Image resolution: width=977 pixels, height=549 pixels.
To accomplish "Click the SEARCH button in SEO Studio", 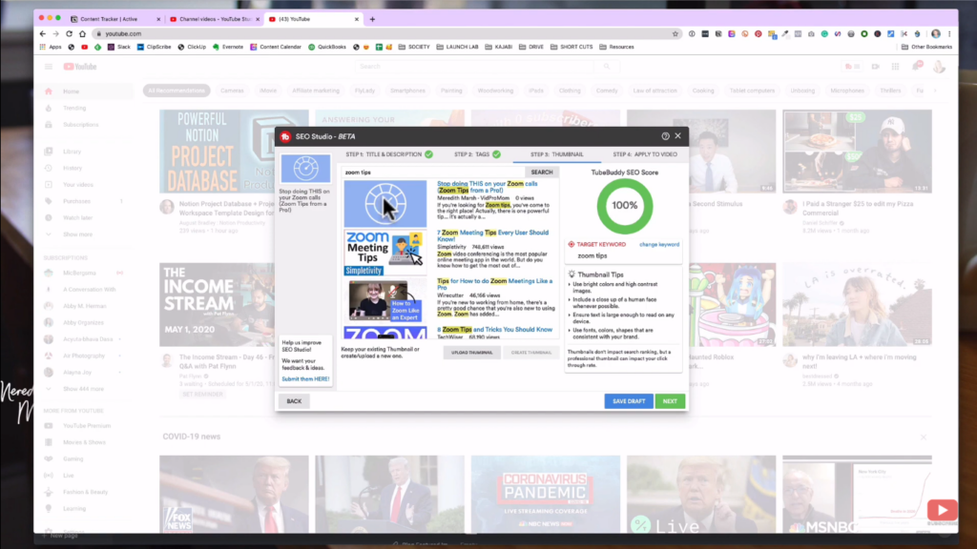I will [x=542, y=173].
